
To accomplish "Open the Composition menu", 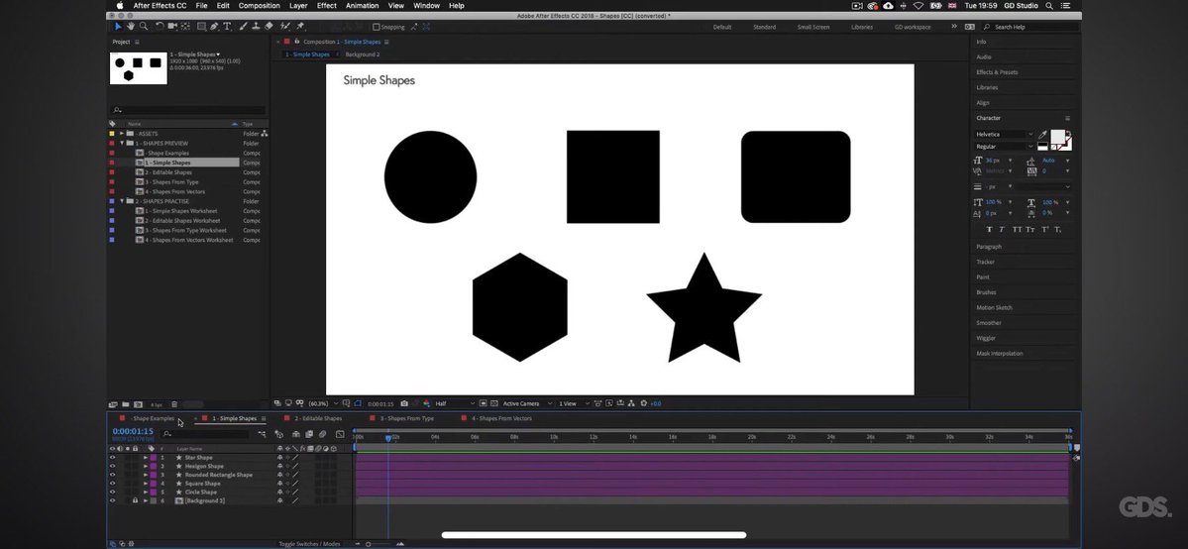I will [x=260, y=5].
